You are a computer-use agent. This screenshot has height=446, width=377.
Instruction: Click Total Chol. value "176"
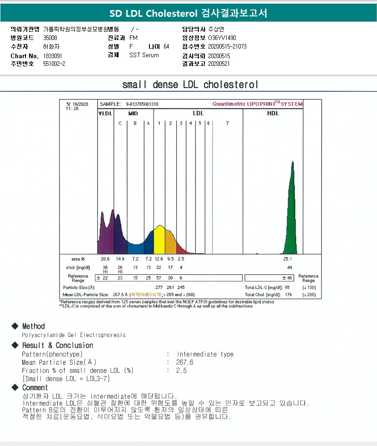288,295
